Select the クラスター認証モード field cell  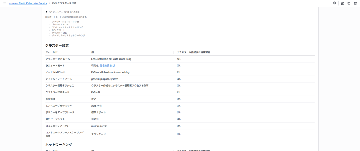tap(57, 92)
